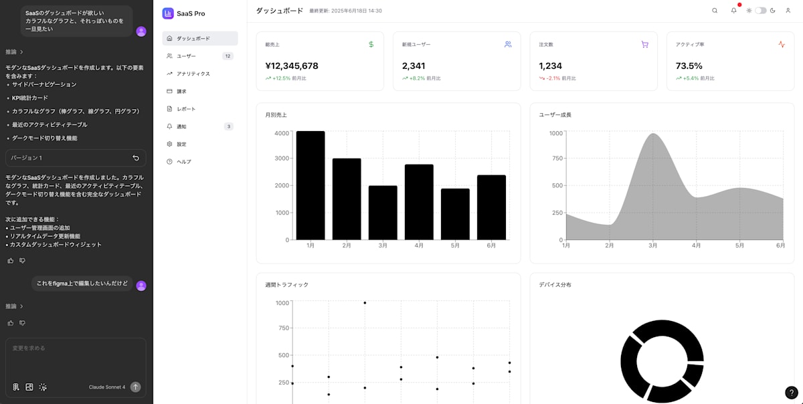The width and height of the screenshot is (803, 404).
Task: Click the 1月 bar in 月別売上 chart
Action: (x=310, y=185)
